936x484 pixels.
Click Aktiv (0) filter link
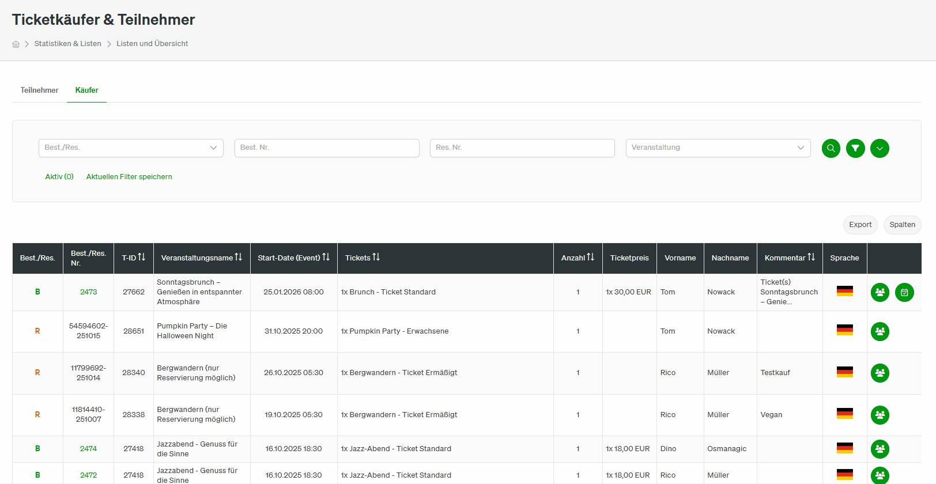point(59,177)
